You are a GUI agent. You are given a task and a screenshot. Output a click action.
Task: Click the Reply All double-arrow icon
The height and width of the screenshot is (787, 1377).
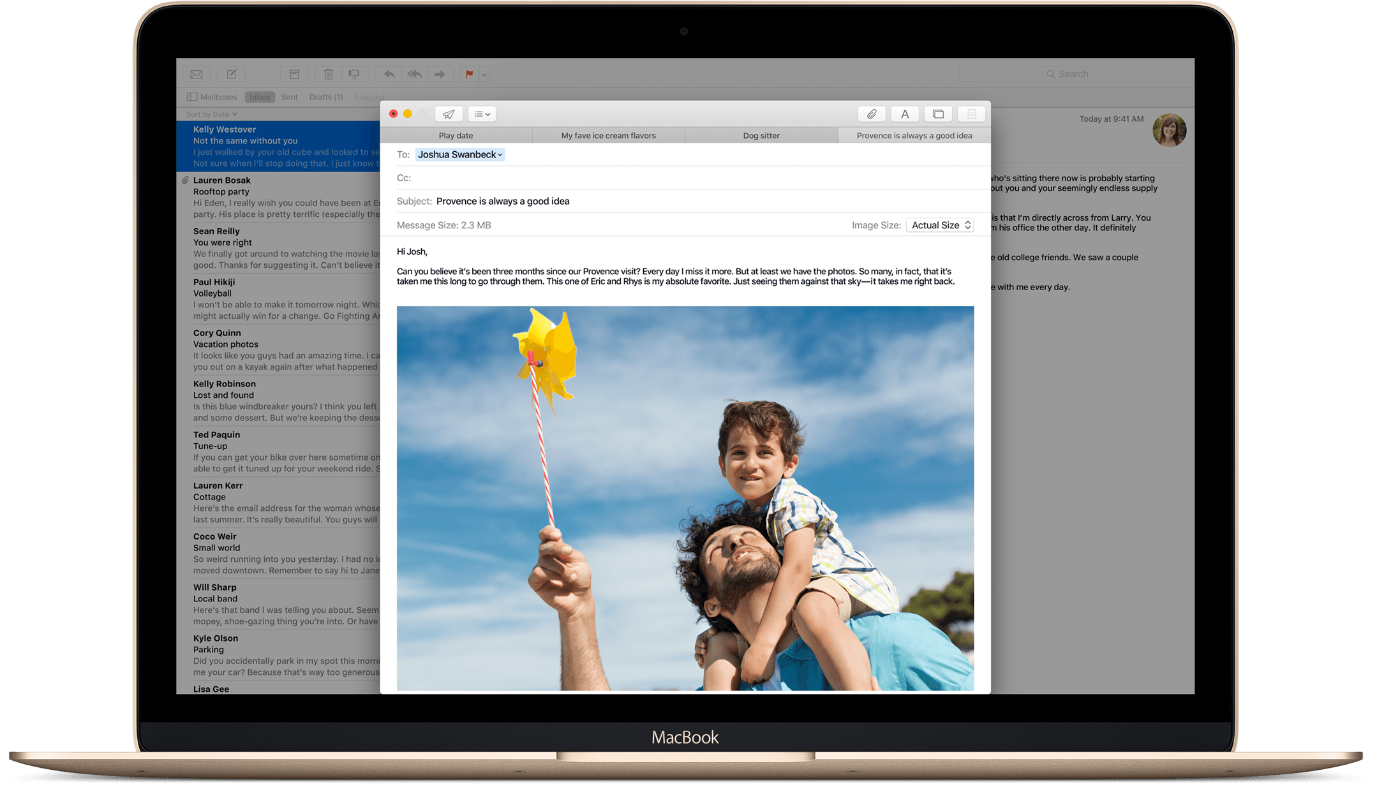(x=415, y=74)
